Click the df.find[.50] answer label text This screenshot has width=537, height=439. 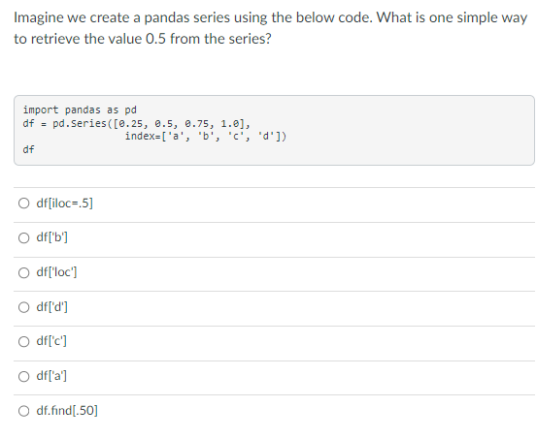(x=67, y=410)
